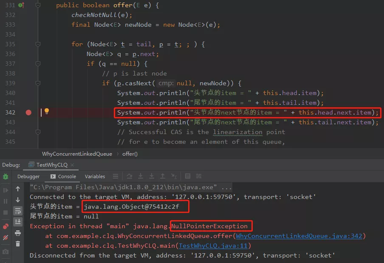Open the Evaluate Expression calculator icon
384x263 pixels.
click(x=188, y=176)
